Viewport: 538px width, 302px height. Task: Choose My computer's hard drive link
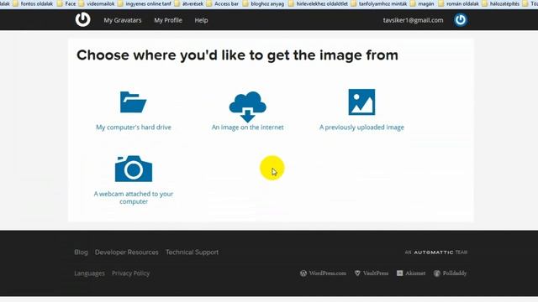[134, 127]
